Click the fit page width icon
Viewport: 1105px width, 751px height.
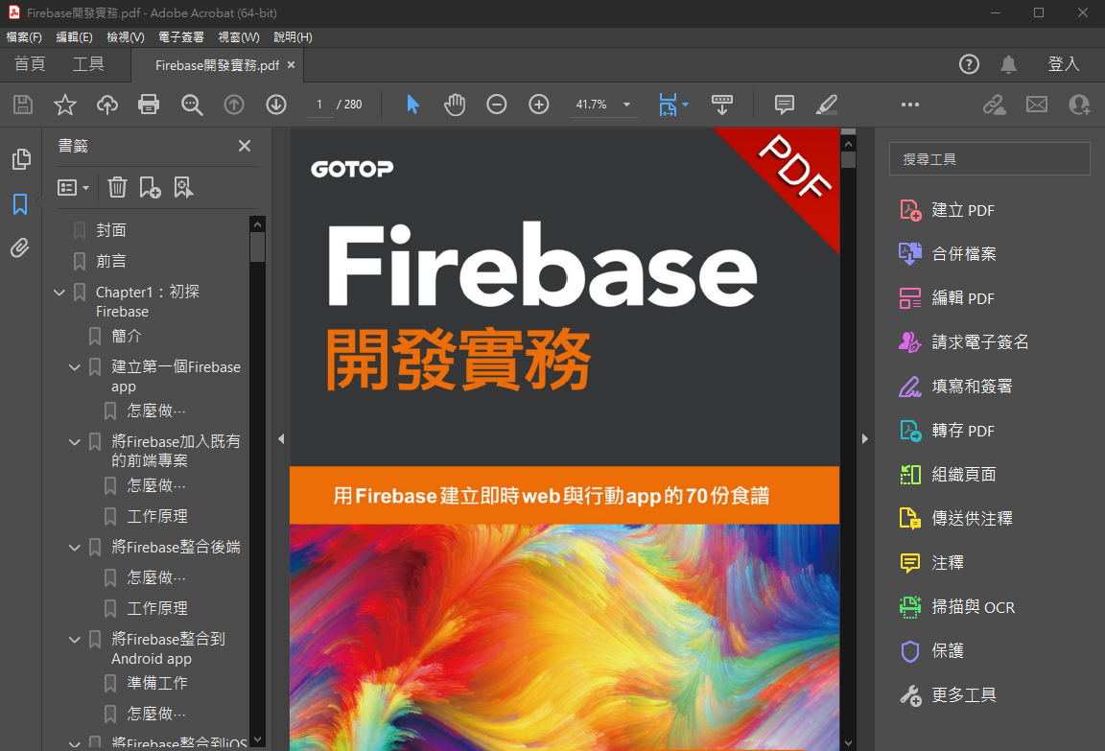point(668,105)
